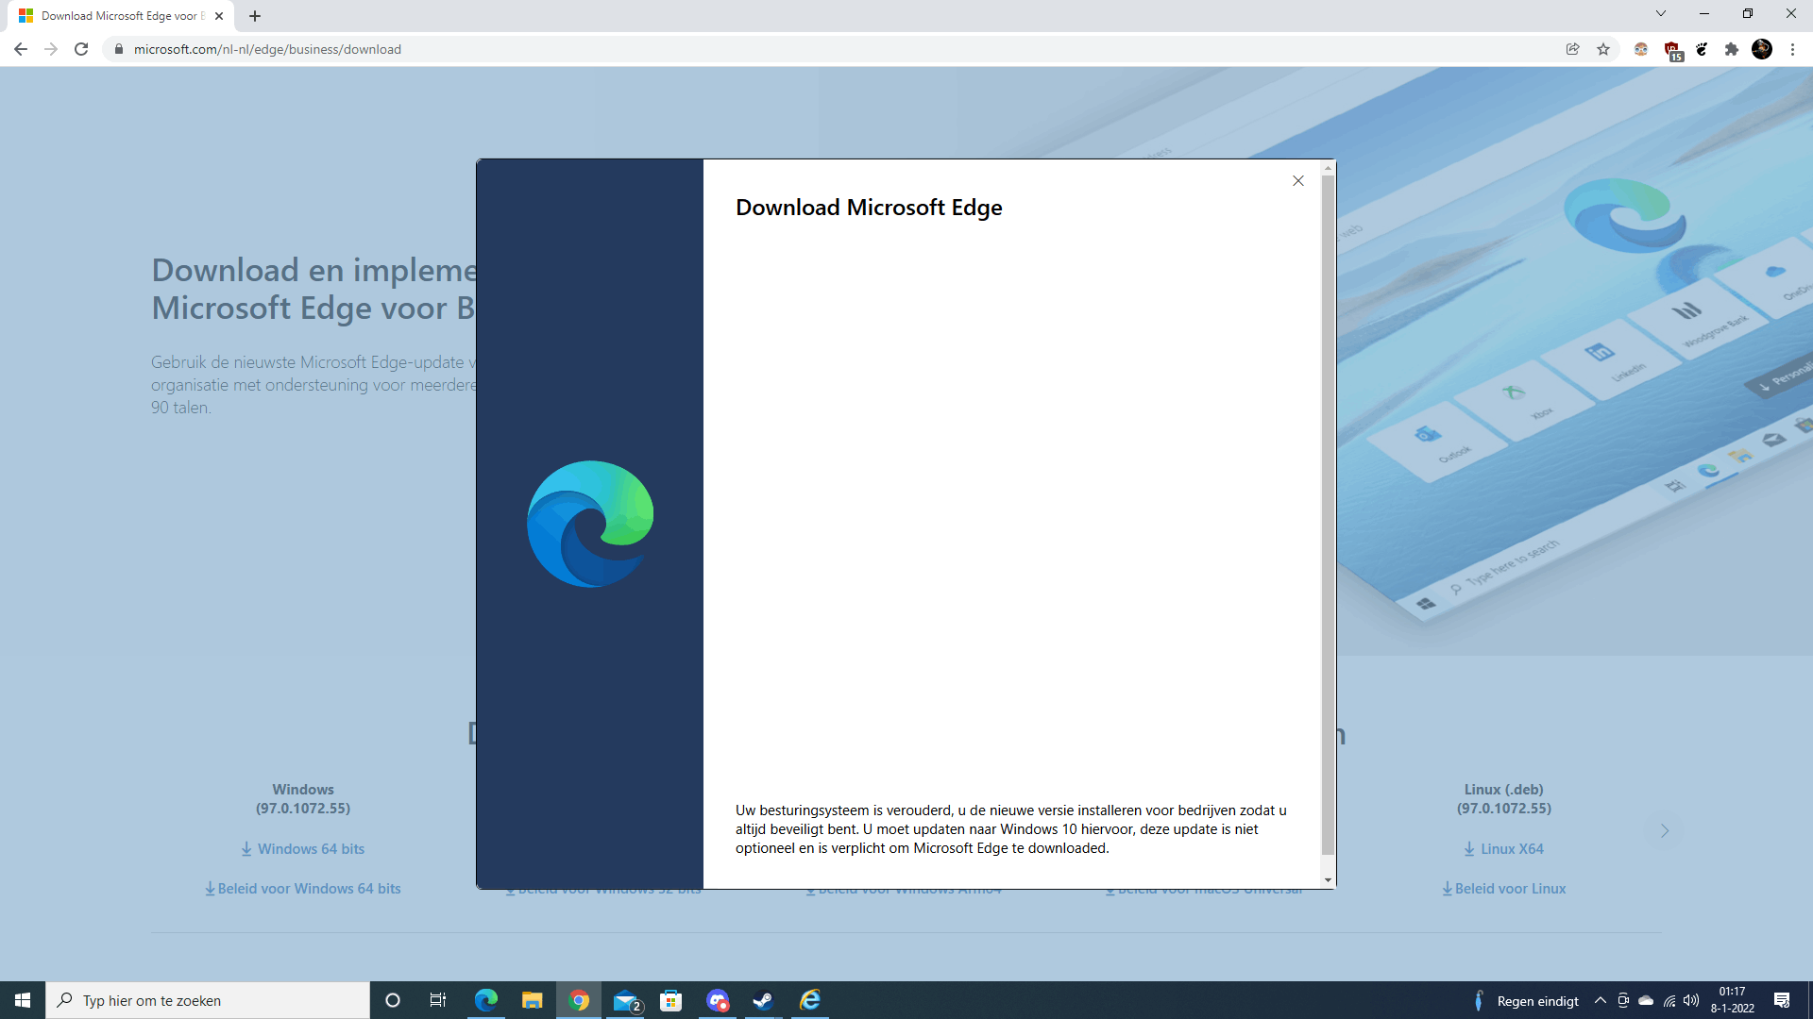Click the dialog scrollbar down arrow
Screen dimensions: 1813x1019
(1328, 879)
